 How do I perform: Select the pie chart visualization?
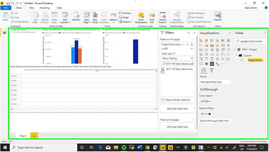(x=212, y=50)
